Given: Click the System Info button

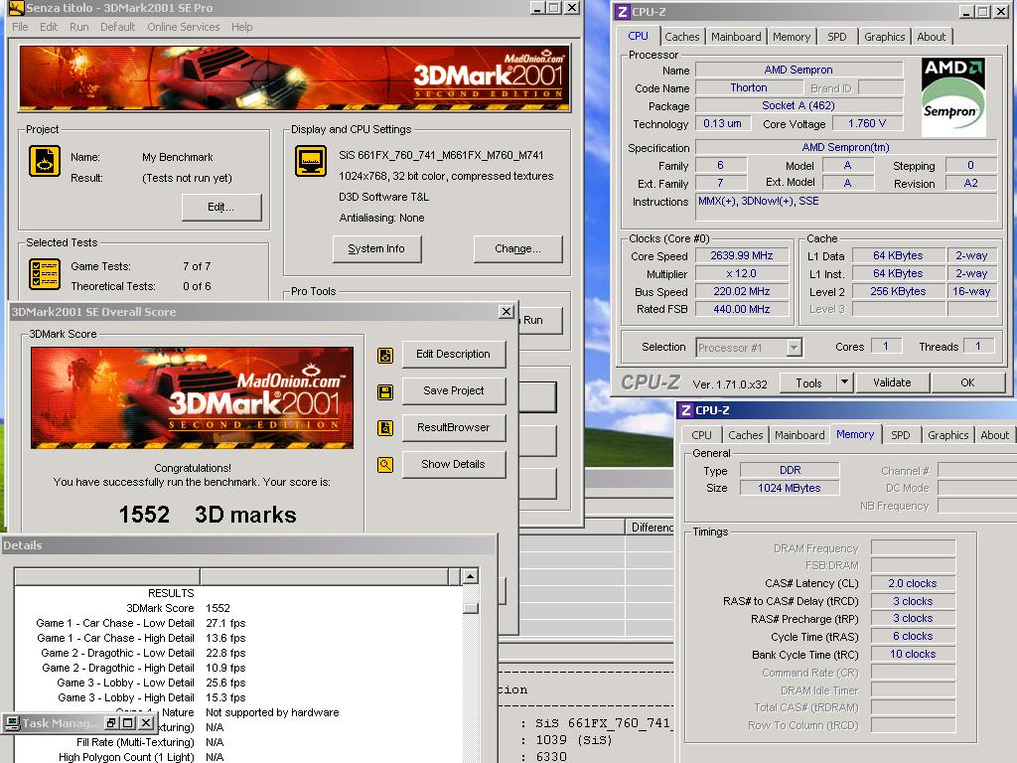Looking at the screenshot, I should 376,248.
